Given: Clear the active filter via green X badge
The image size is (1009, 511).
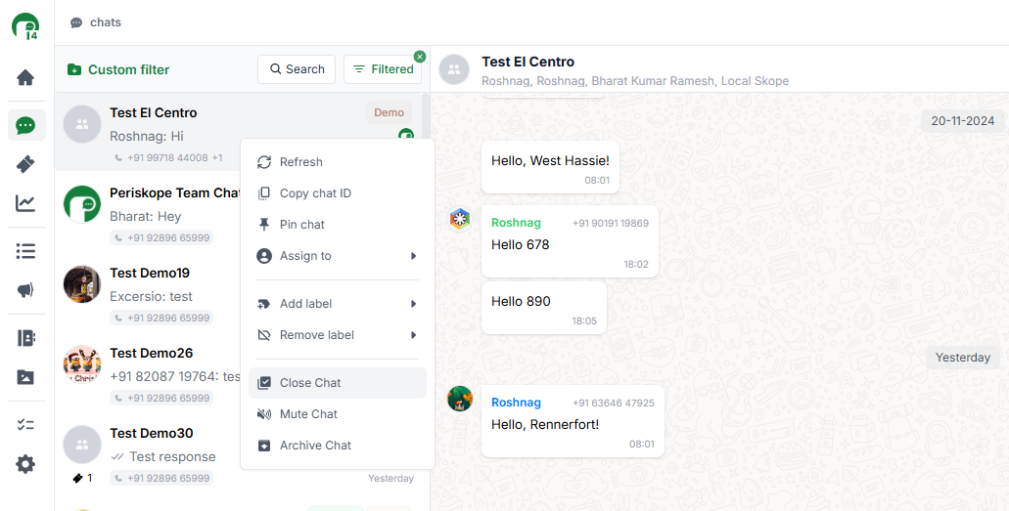Looking at the screenshot, I should (x=420, y=57).
